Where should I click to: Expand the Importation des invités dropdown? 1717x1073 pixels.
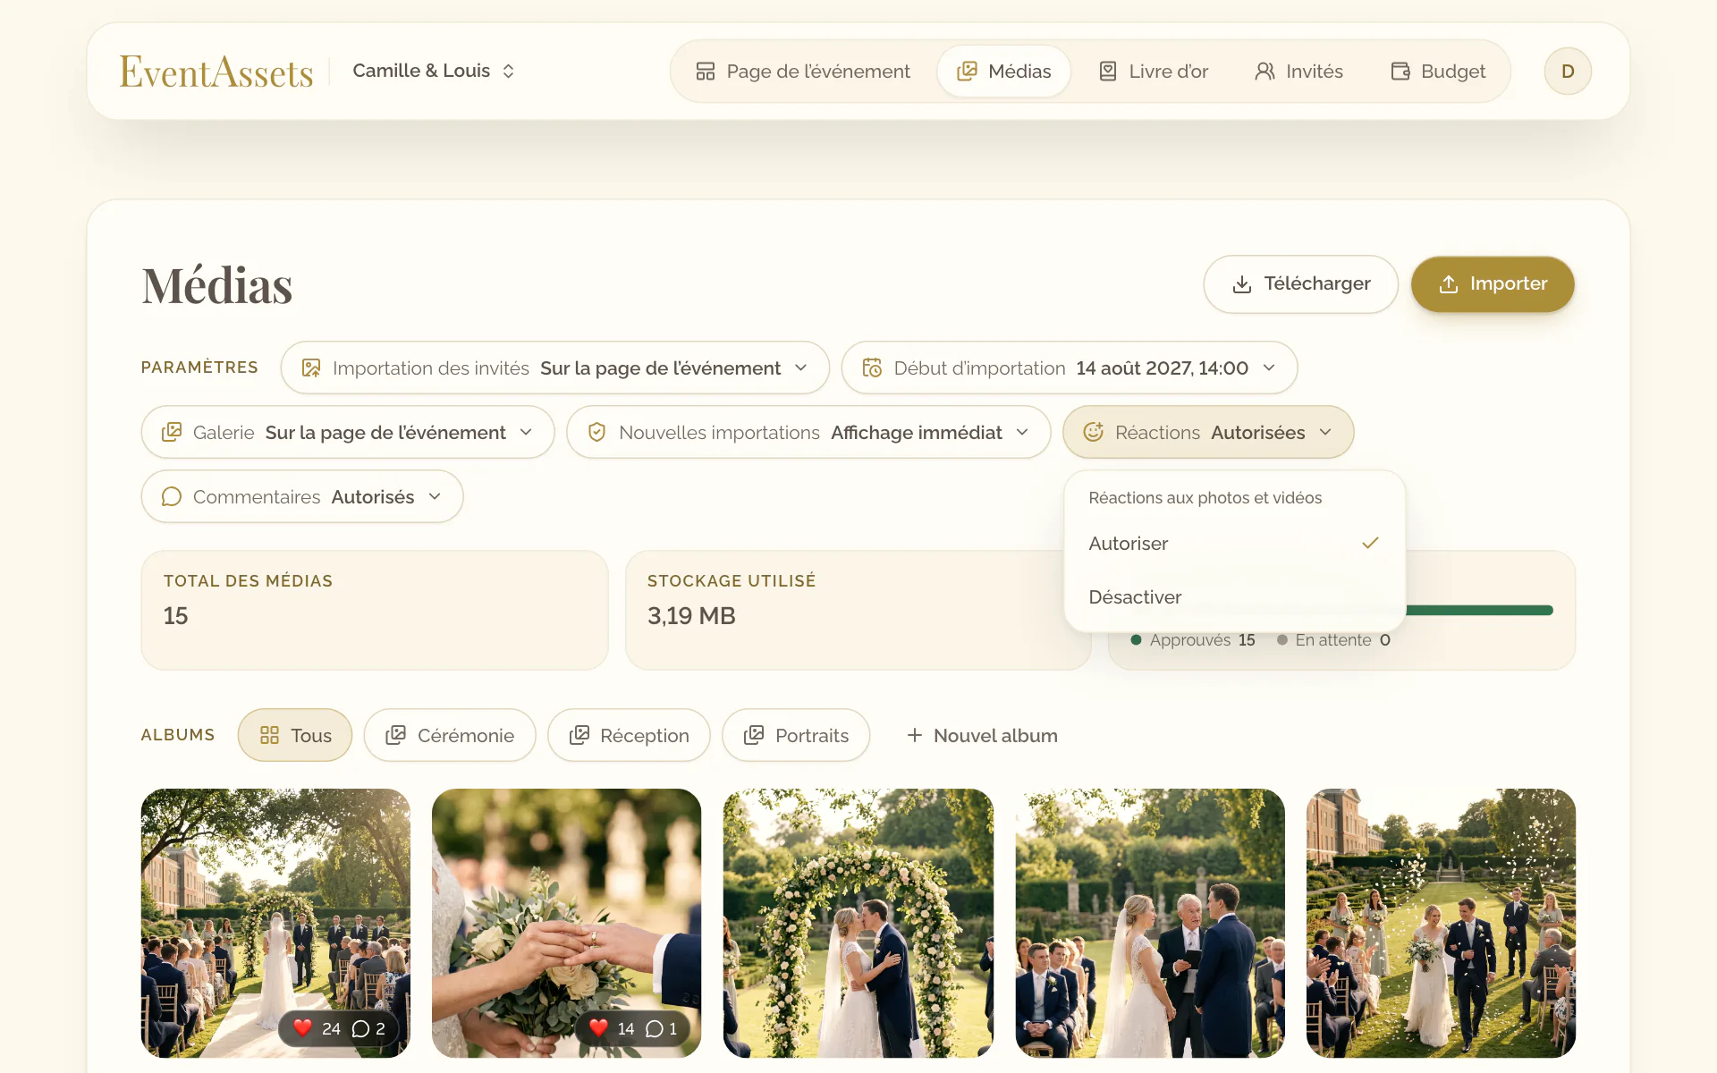[x=554, y=368]
